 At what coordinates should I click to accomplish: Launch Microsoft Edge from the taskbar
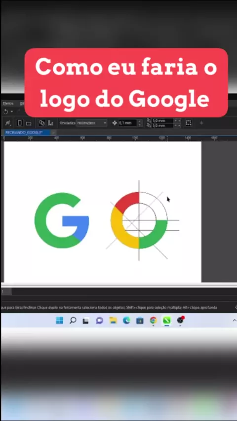coord(126,320)
